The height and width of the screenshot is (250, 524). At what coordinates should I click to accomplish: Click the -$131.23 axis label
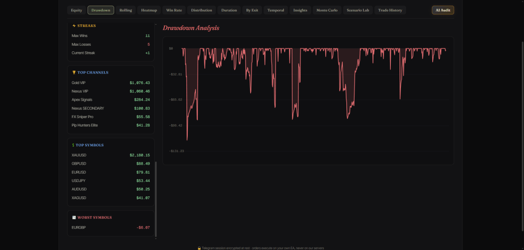pyautogui.click(x=177, y=151)
